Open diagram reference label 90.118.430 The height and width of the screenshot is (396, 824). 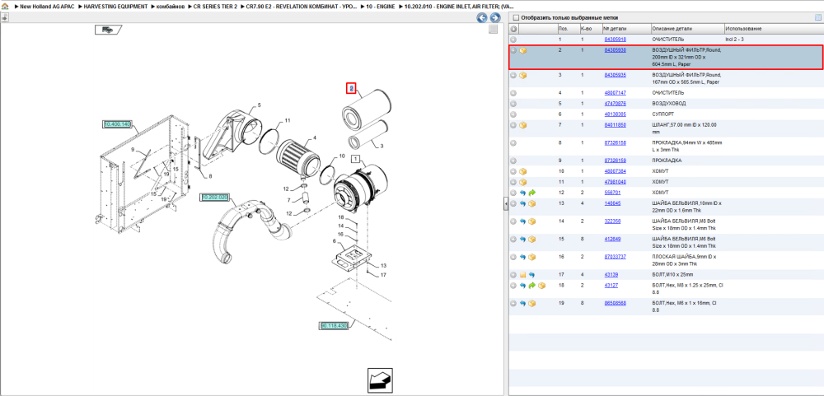(x=335, y=326)
